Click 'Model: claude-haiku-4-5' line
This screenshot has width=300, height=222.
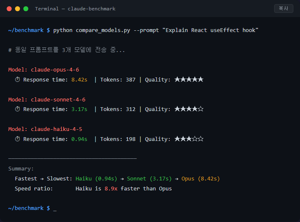pos(45,129)
